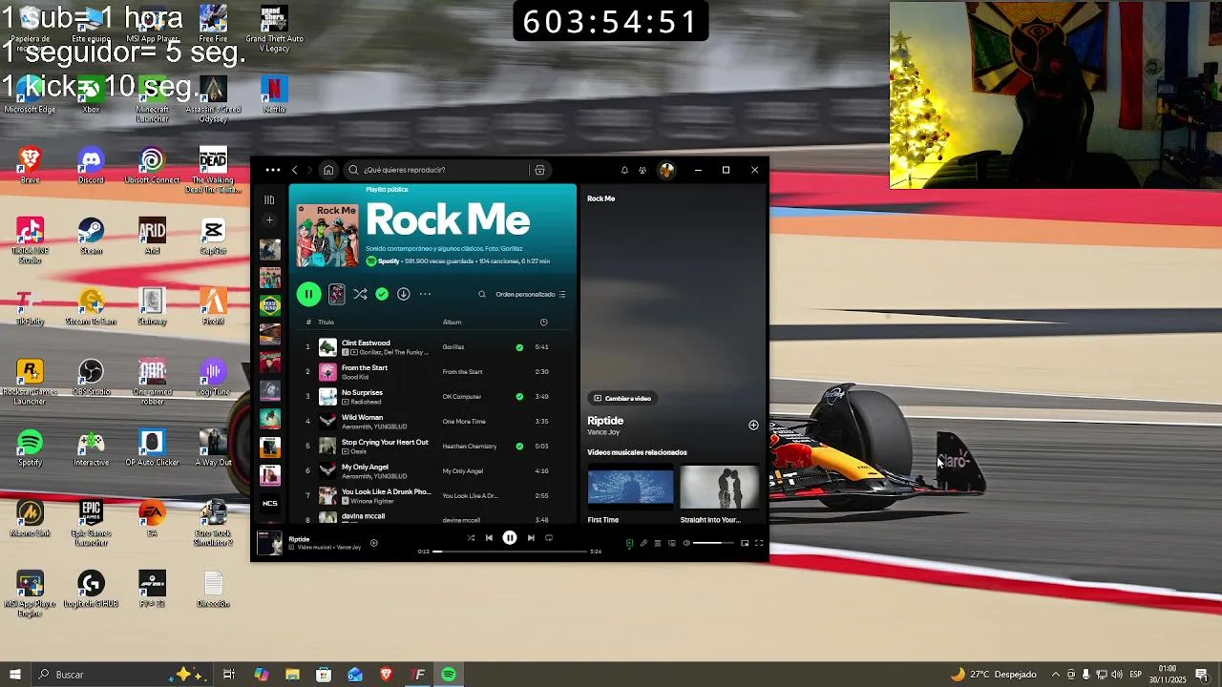Image resolution: width=1222 pixels, height=687 pixels.
Task: Open Riptide title in bottom player bar
Action: (x=299, y=539)
